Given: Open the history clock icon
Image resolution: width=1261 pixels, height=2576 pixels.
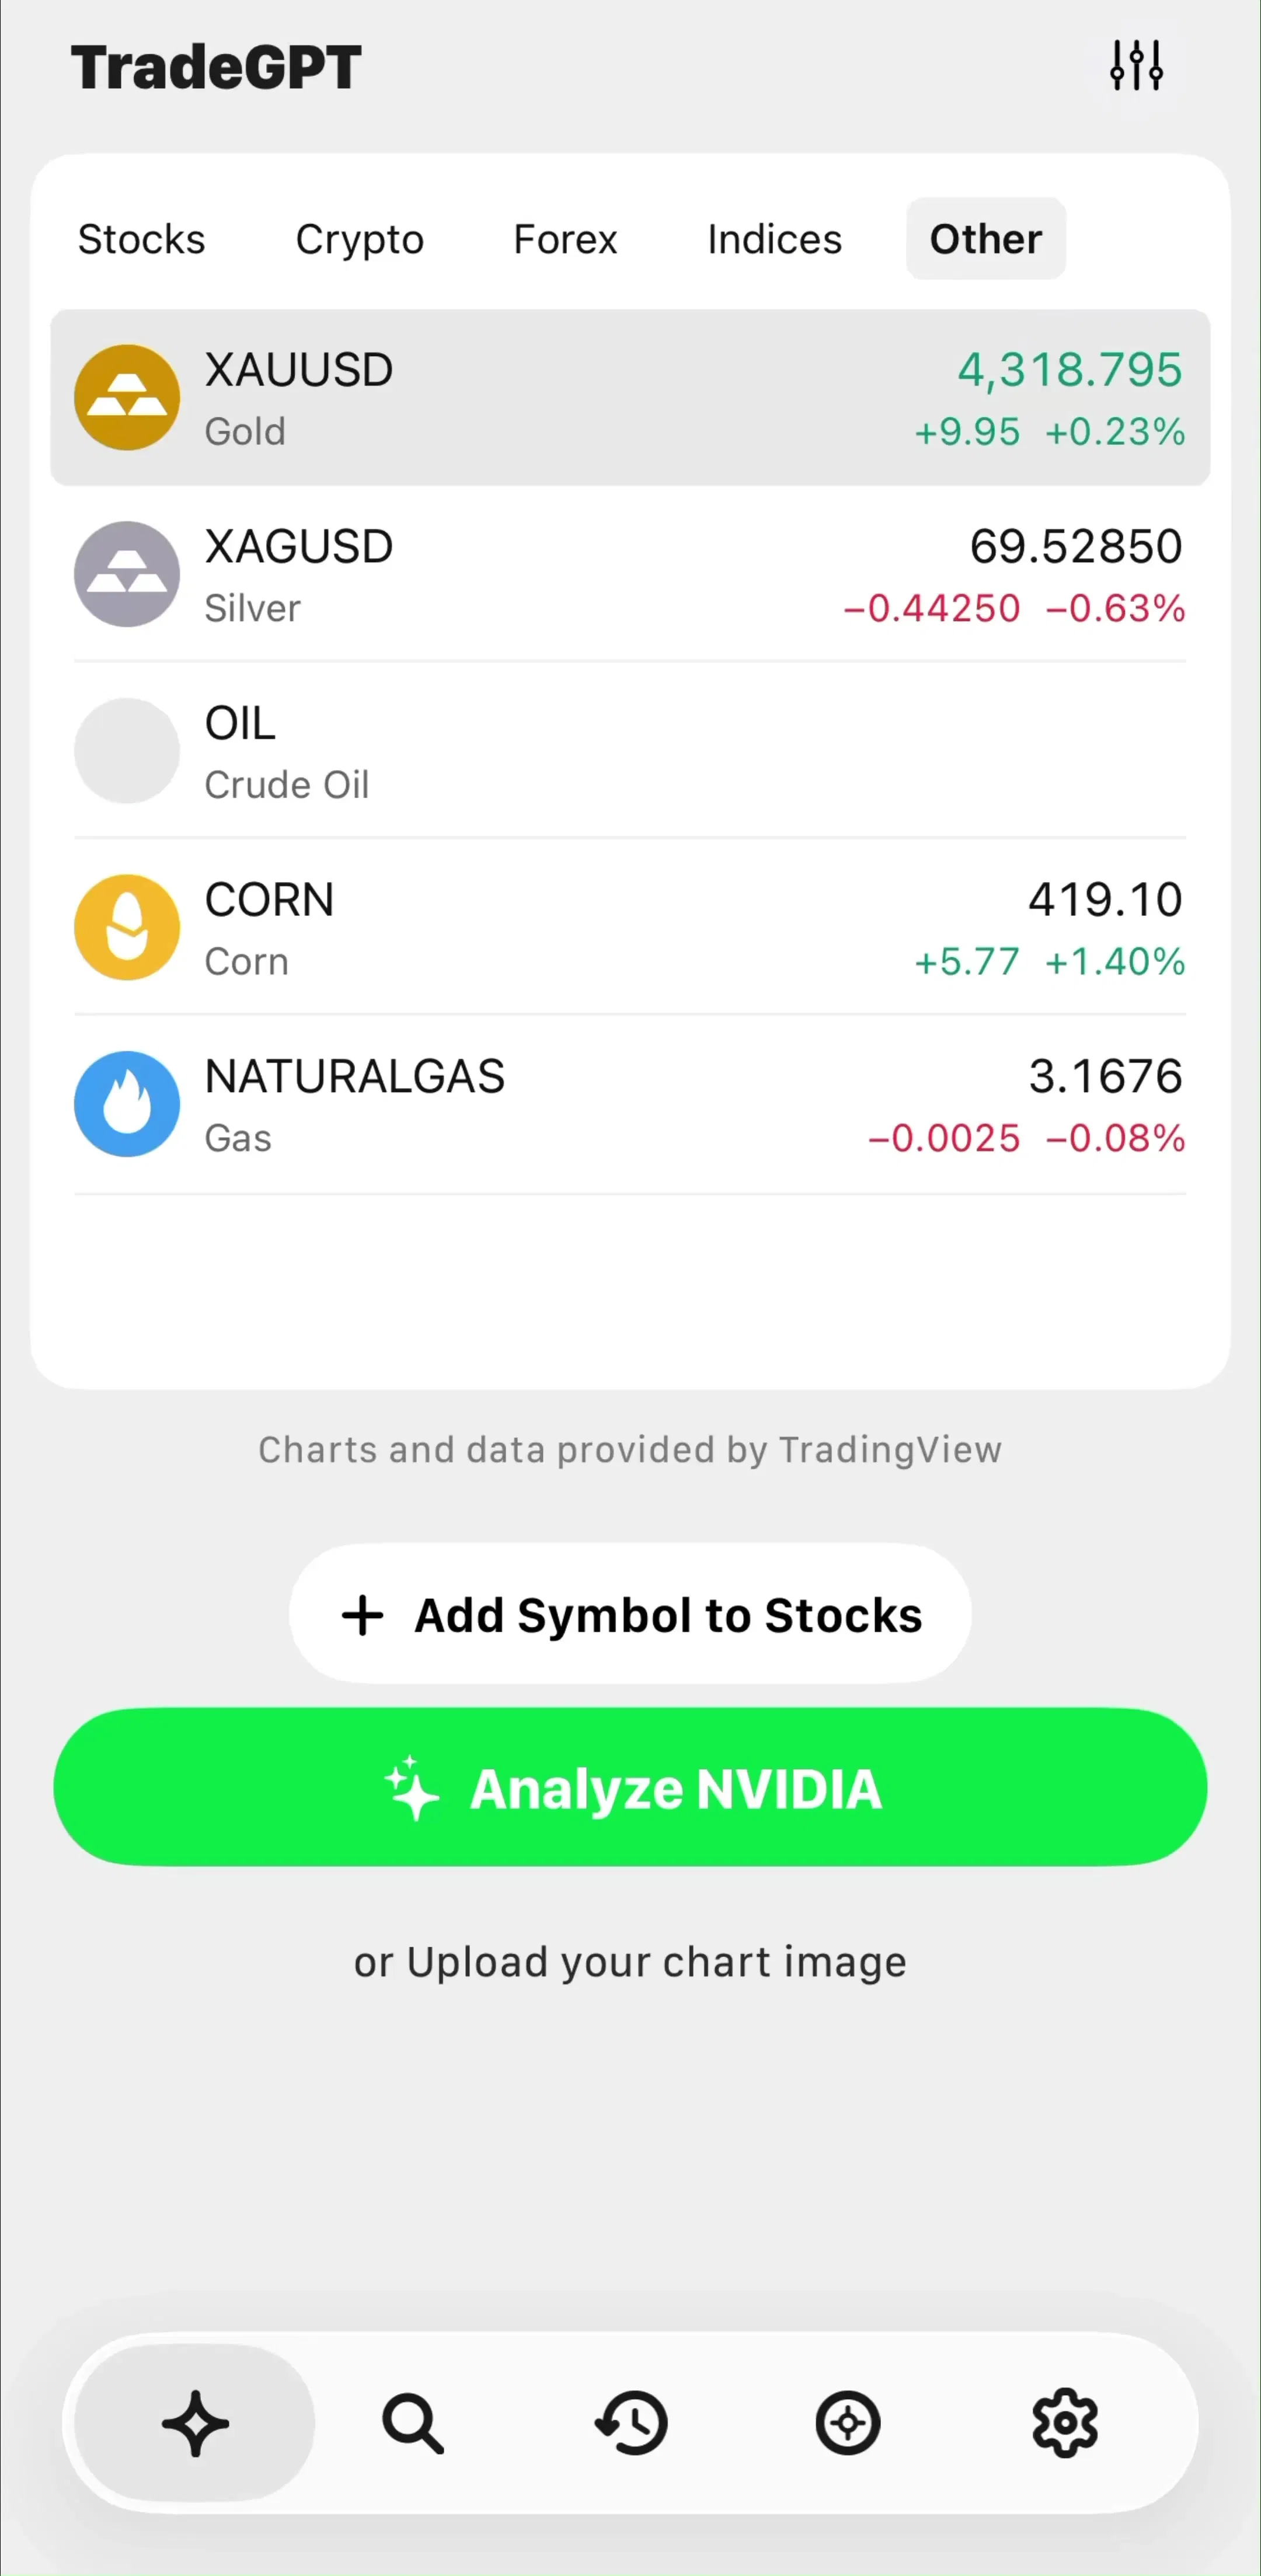Looking at the screenshot, I should click(x=631, y=2423).
